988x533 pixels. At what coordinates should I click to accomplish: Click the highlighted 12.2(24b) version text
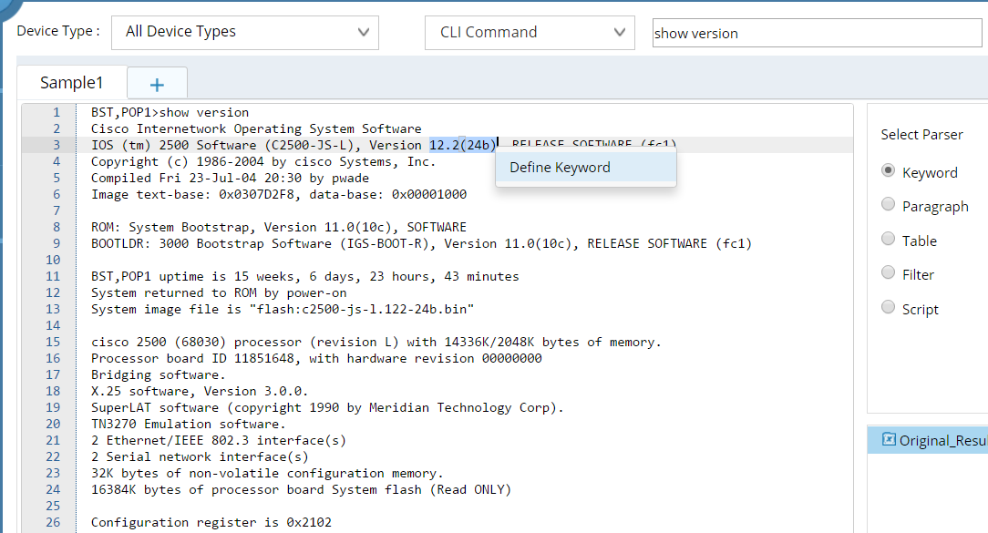point(460,145)
